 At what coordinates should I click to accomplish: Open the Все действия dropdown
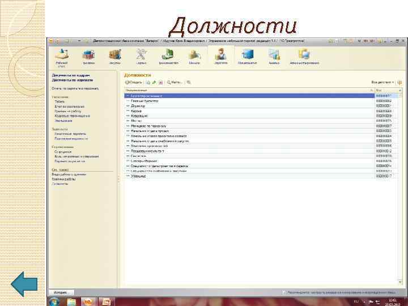point(382,82)
